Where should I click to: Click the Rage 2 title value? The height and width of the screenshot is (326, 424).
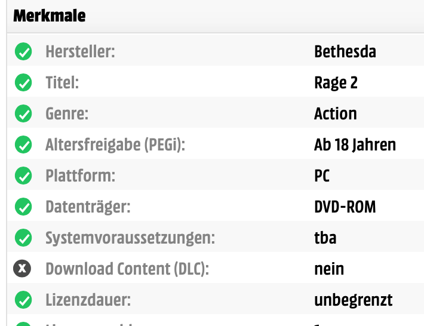click(x=336, y=83)
